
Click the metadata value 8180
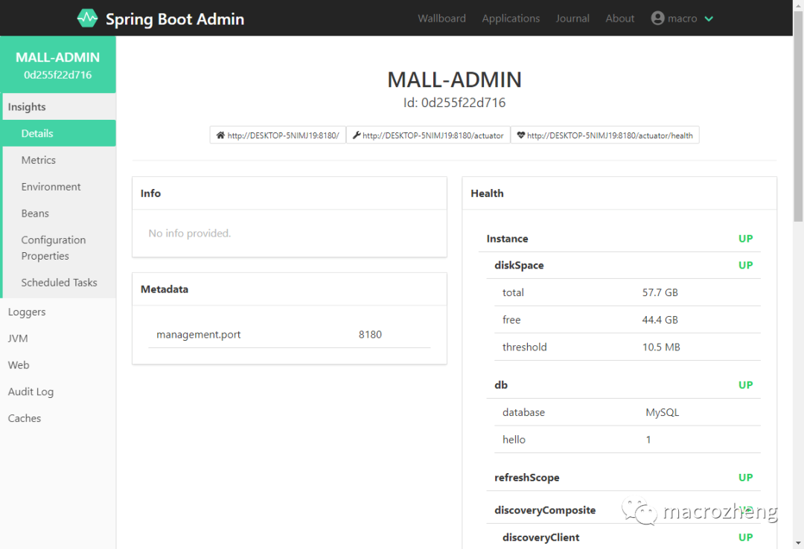(x=370, y=334)
